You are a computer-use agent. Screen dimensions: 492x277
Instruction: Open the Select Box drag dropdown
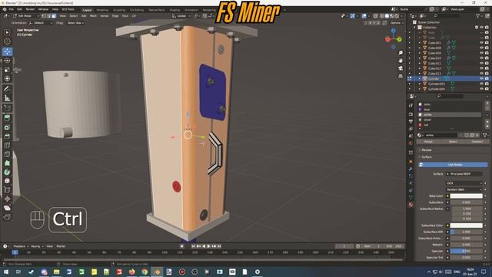tap(75, 23)
